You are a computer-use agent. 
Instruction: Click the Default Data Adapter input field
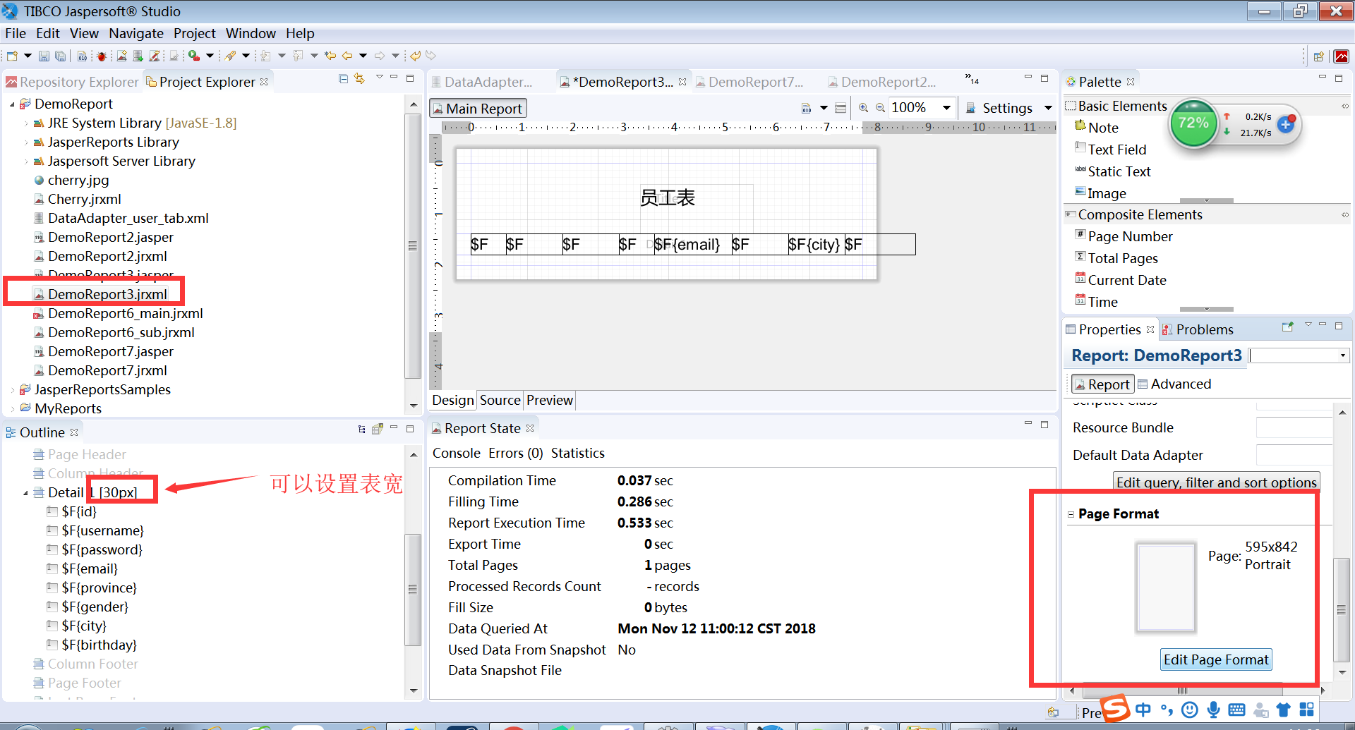pos(1294,455)
